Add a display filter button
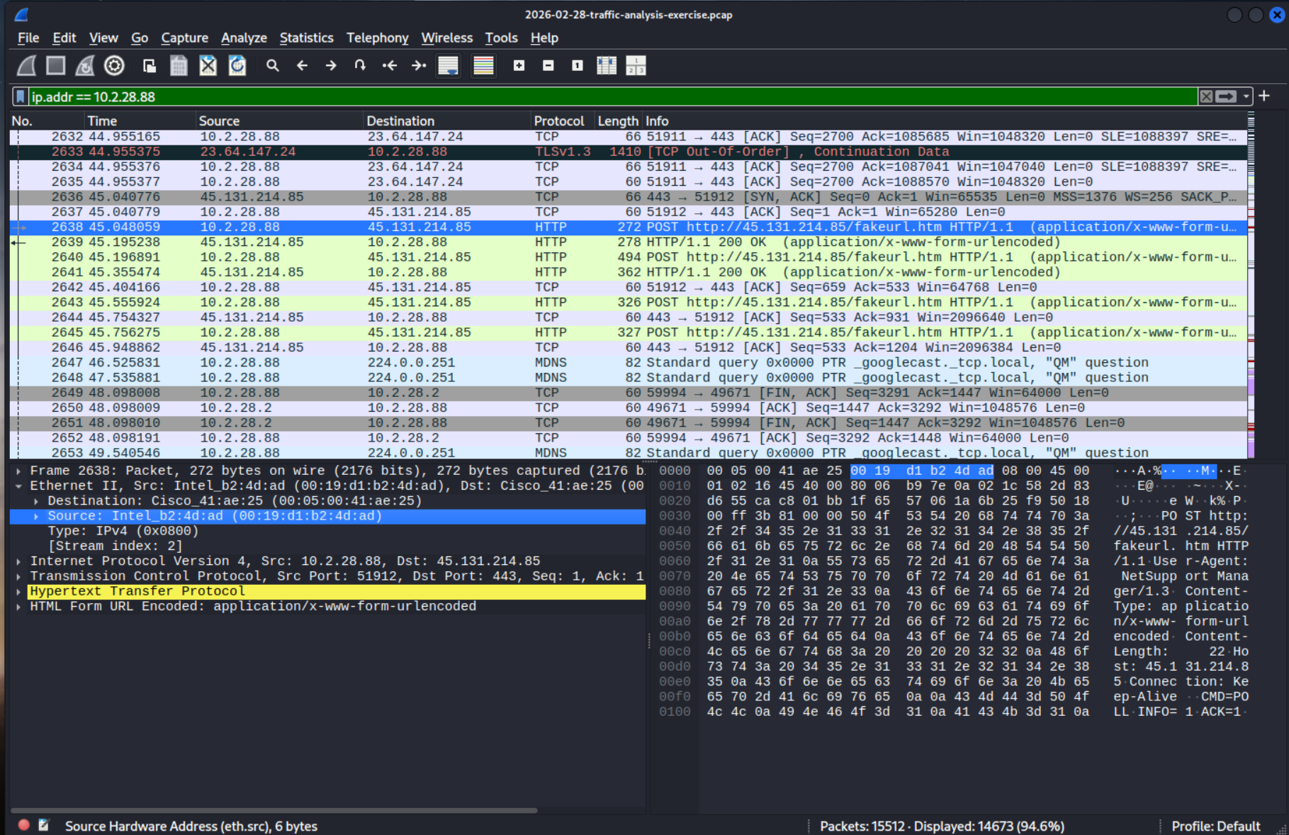Viewport: 1289px width, 835px height. pos(1265,96)
